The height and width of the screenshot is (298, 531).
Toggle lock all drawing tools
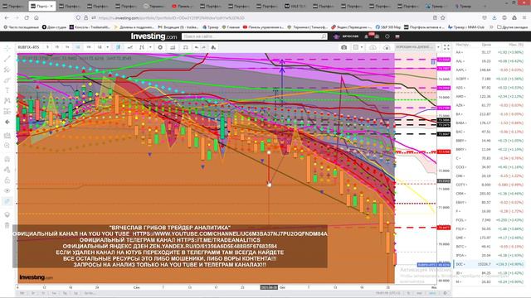point(7,180)
